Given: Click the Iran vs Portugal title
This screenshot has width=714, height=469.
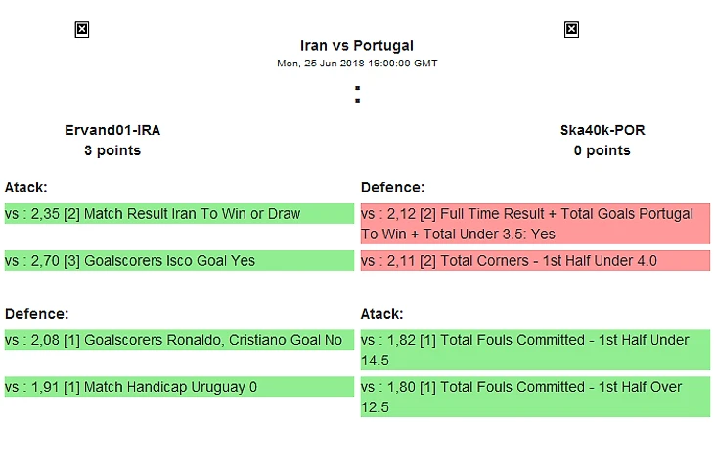Looking at the screenshot, I should click(357, 45).
